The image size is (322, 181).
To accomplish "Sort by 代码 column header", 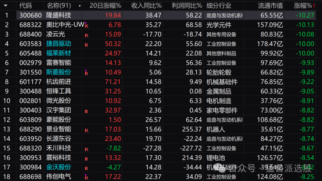I will click(25, 6).
